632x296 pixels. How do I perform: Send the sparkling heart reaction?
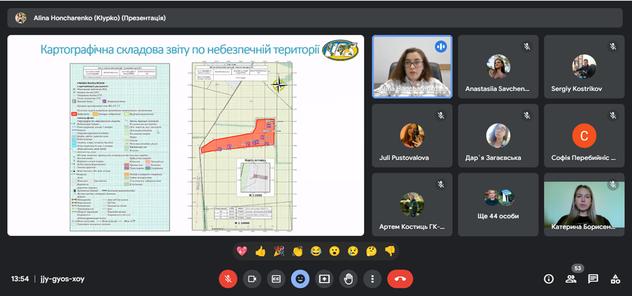(x=242, y=251)
